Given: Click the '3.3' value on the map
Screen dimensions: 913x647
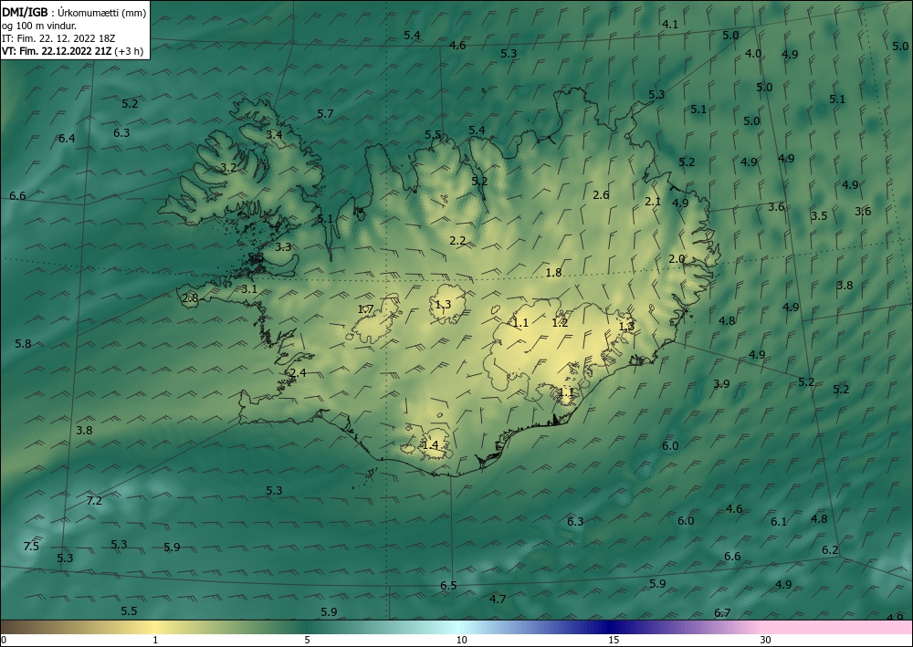Looking at the screenshot, I should [x=283, y=246].
